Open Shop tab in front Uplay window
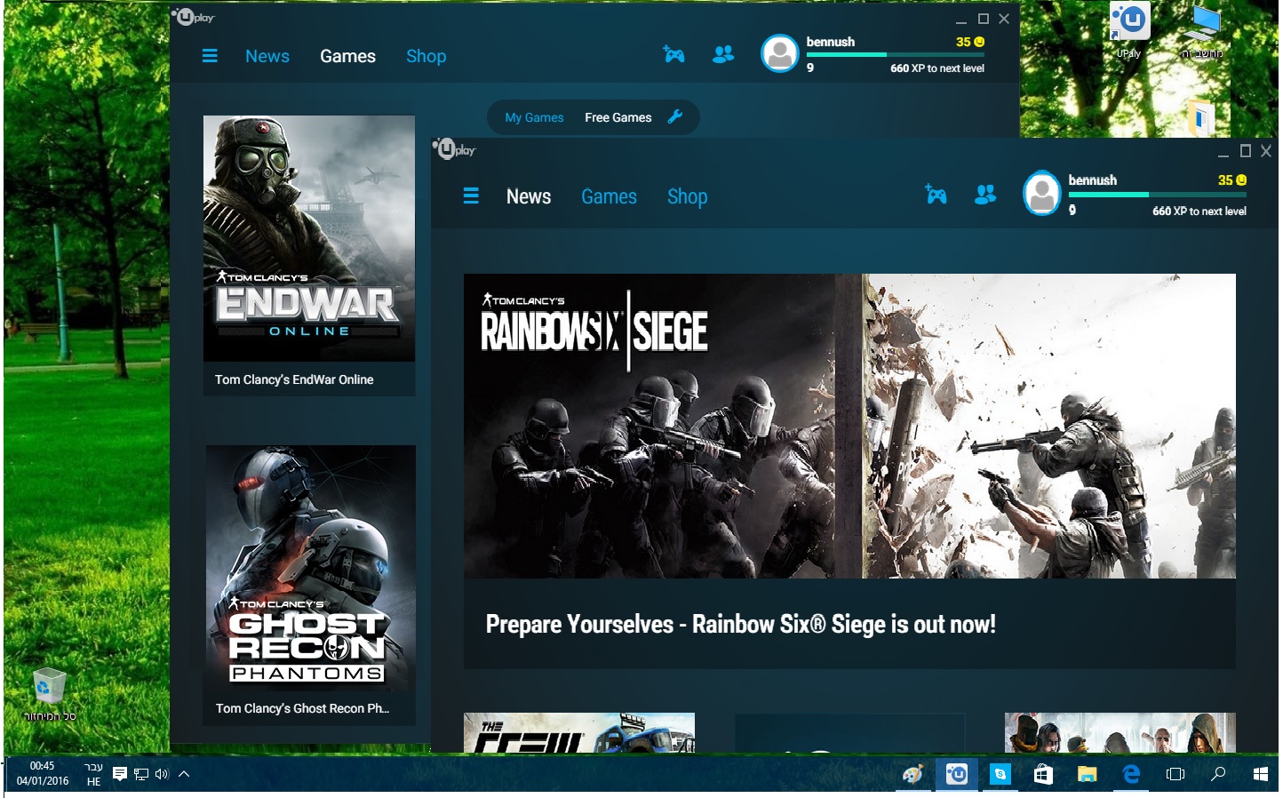Screen dimensions: 1283x798 click(688, 196)
